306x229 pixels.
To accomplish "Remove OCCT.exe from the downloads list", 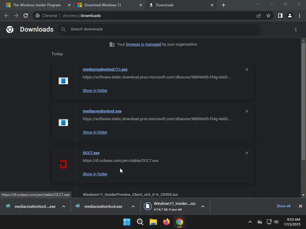I will (247, 153).
